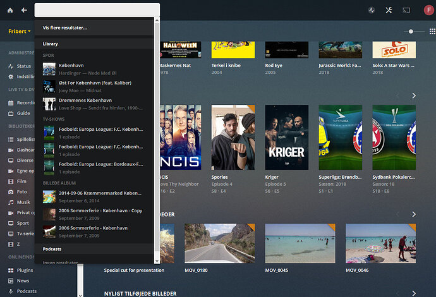Open Egne optagelser library icon

[x=11, y=171]
